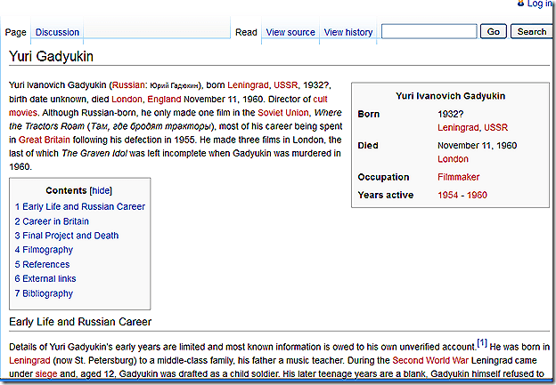Open the Filmmaker occupation link in infobox
This screenshot has height=385, width=556.
point(459,177)
